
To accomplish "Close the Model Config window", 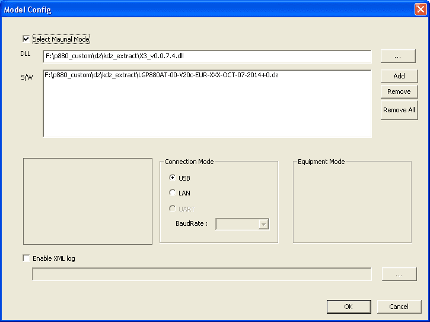I will [x=421, y=10].
